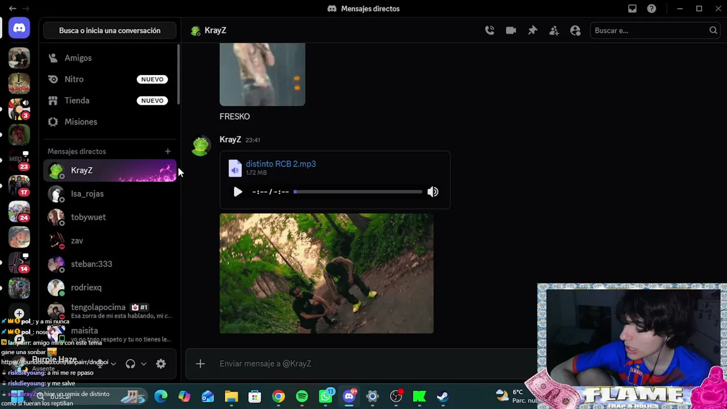Viewport: 727px width, 409px height.
Task: Toggle headphones deafen button
Action: [x=131, y=364]
